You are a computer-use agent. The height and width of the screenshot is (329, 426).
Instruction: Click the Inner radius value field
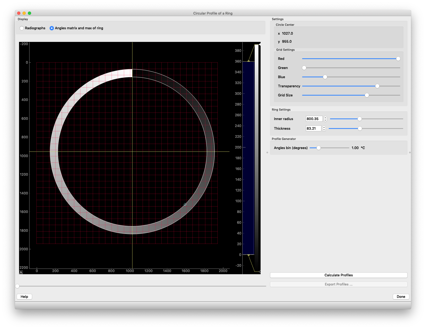click(x=314, y=119)
